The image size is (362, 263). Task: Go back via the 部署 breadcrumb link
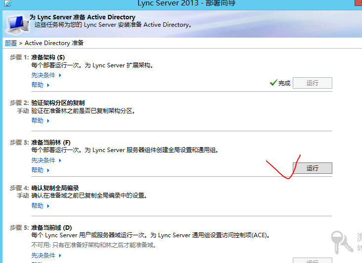click(x=11, y=43)
